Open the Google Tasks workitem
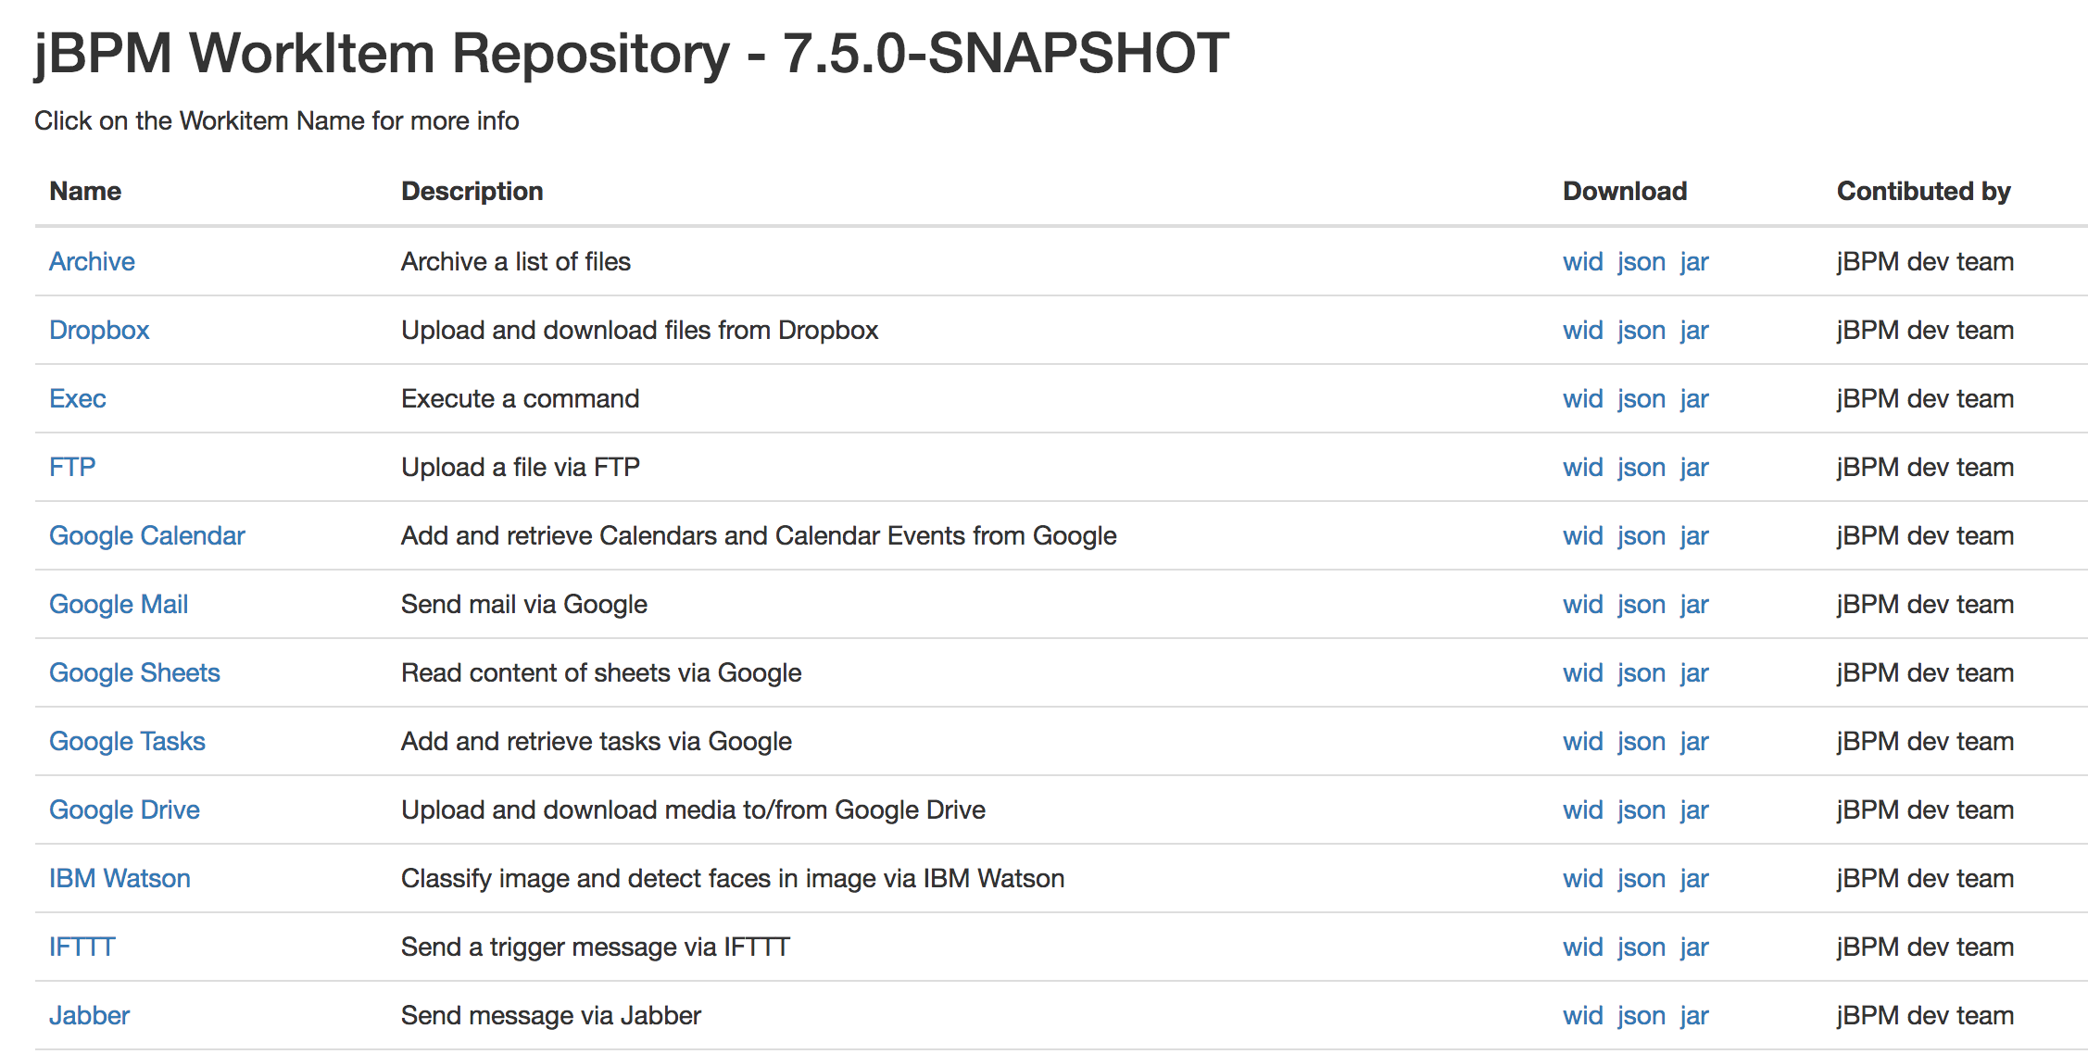The height and width of the screenshot is (1054, 2088). pos(127,742)
